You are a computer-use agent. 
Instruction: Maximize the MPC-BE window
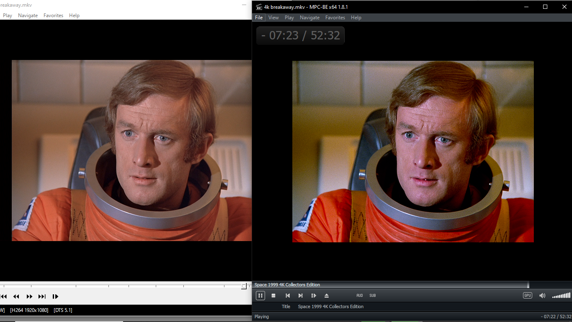click(545, 7)
